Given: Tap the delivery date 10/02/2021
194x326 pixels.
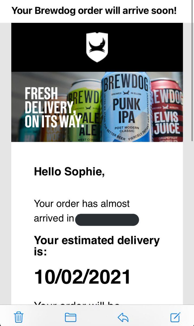Looking at the screenshot, I should (82, 277).
